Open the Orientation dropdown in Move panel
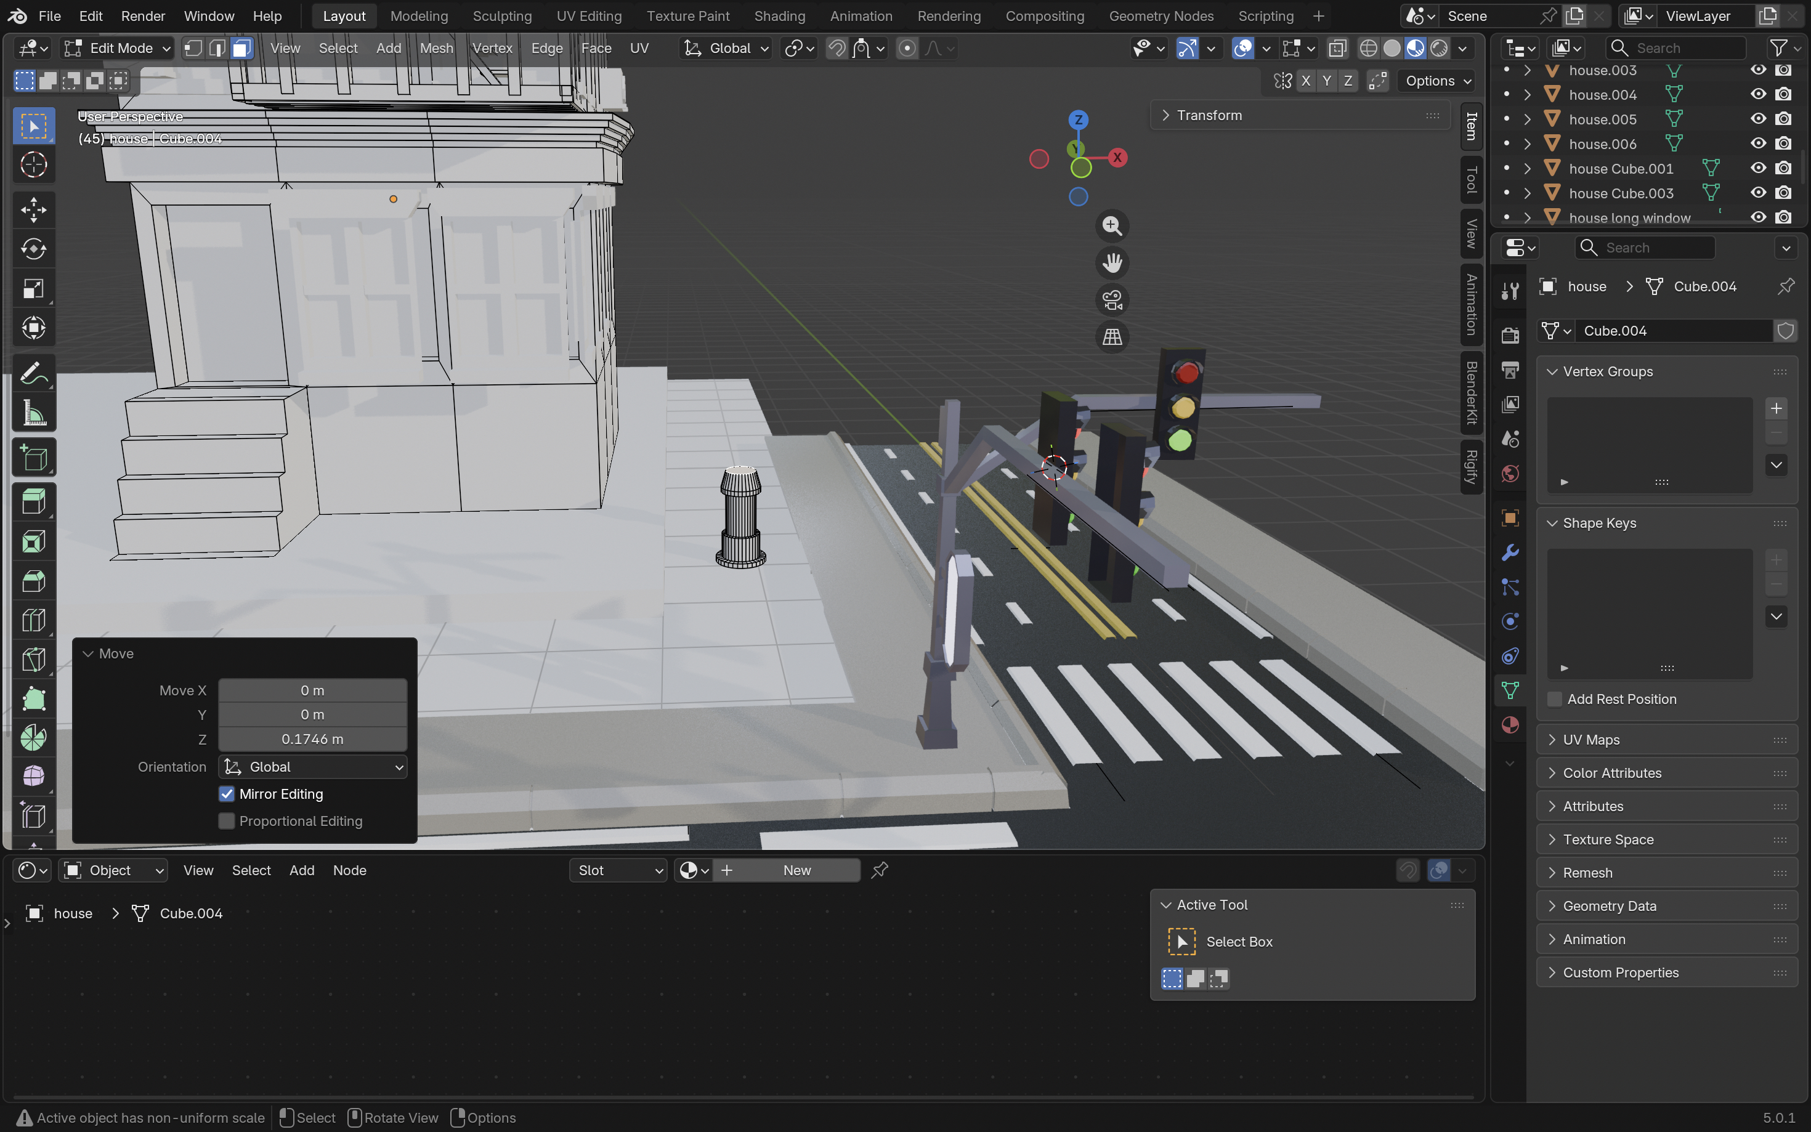 [313, 767]
